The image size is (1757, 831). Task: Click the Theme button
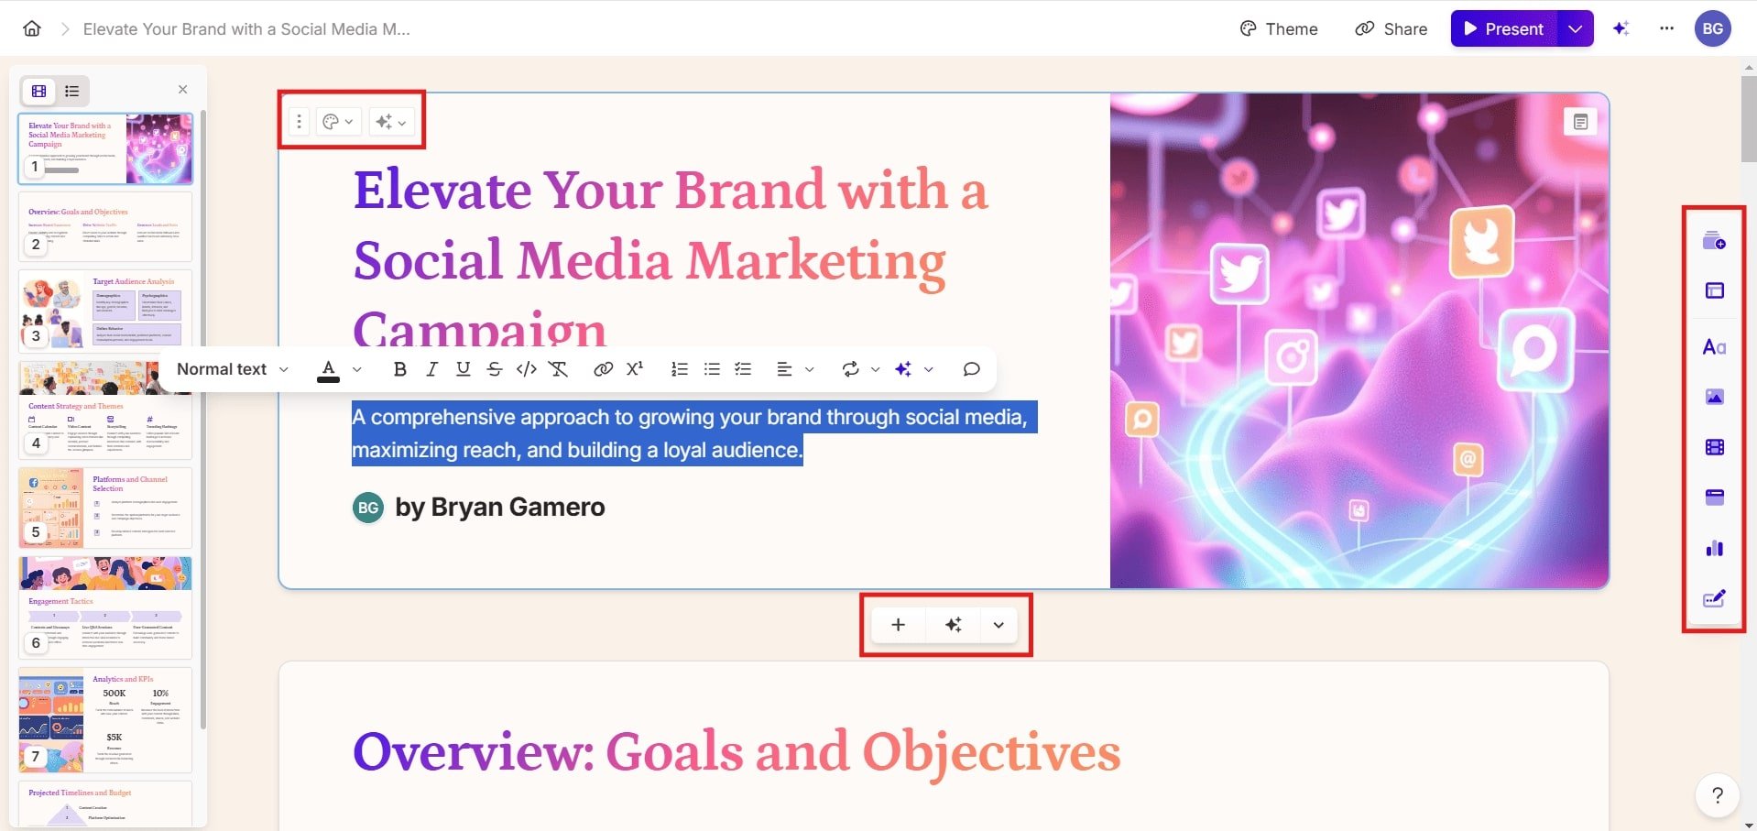click(1278, 28)
